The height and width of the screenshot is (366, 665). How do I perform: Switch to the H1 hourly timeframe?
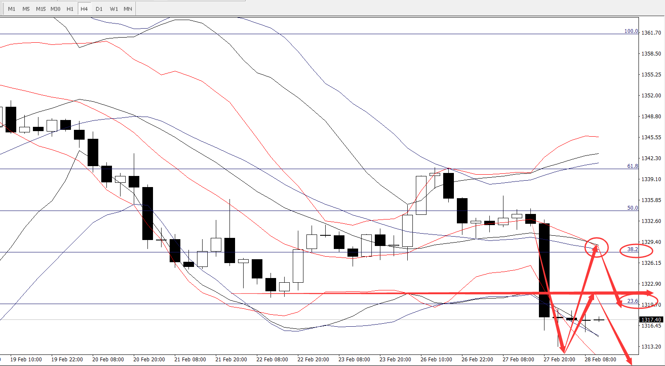70,9
